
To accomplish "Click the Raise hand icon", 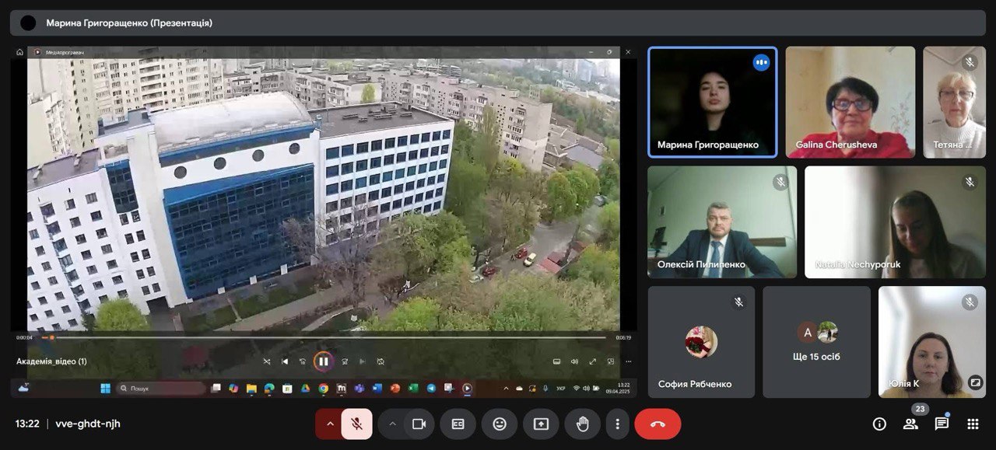I will (x=582, y=424).
